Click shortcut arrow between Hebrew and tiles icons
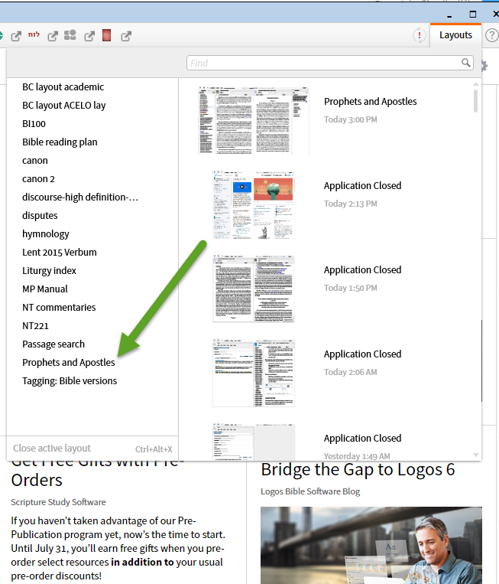The height and width of the screenshot is (584, 499). (x=53, y=36)
